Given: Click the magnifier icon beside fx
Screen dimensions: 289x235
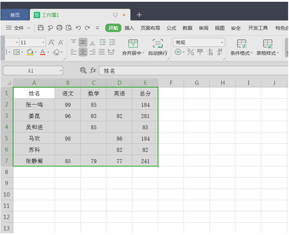Looking at the screenshot, I should pyautogui.click(x=83, y=70).
